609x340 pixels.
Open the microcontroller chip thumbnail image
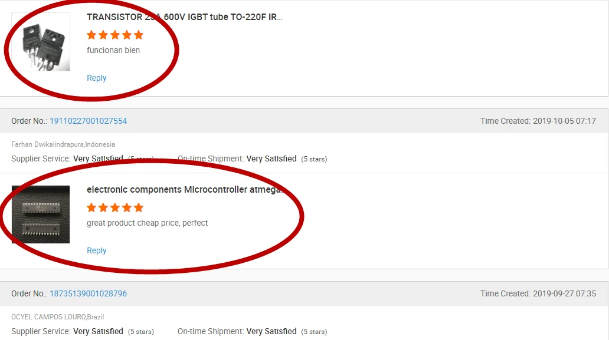(x=41, y=214)
